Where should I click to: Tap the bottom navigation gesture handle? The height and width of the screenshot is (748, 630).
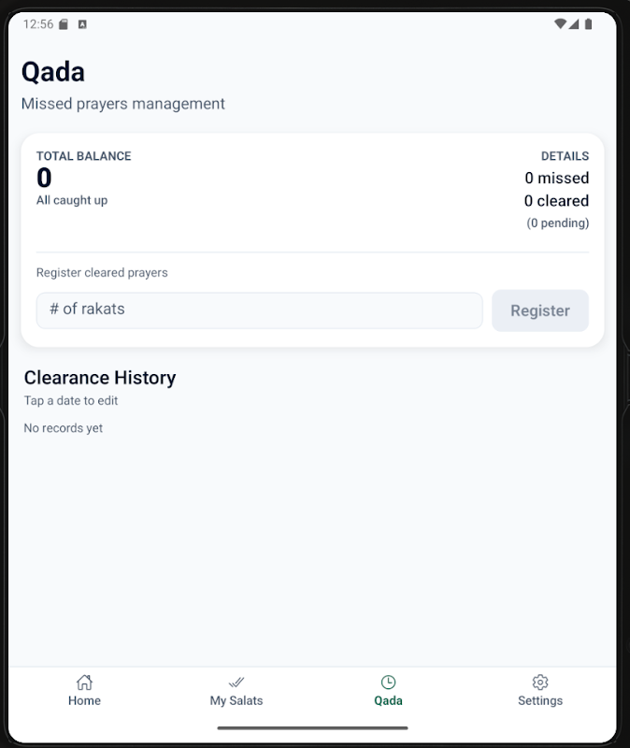click(312, 727)
